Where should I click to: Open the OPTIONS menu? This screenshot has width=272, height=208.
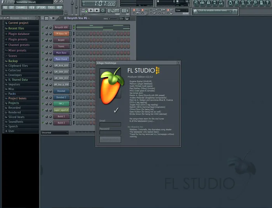coord(41,7)
